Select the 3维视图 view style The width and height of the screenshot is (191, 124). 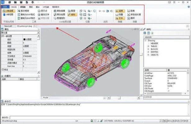8,15
